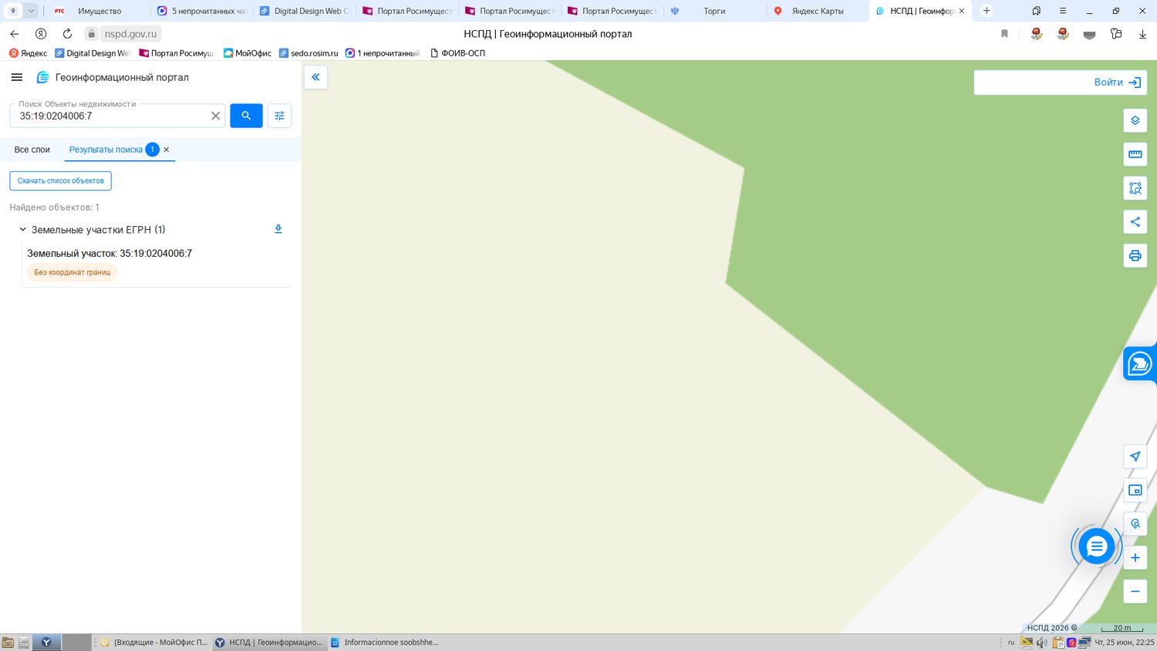This screenshot has height=651, width=1157.
Task: Select the ruler measurement tool
Action: click(x=1135, y=154)
